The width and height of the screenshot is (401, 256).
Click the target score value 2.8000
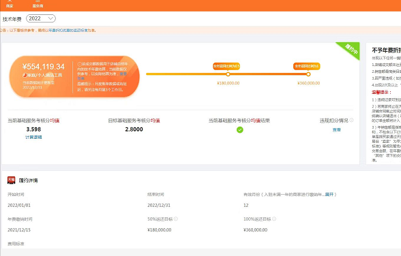click(134, 129)
